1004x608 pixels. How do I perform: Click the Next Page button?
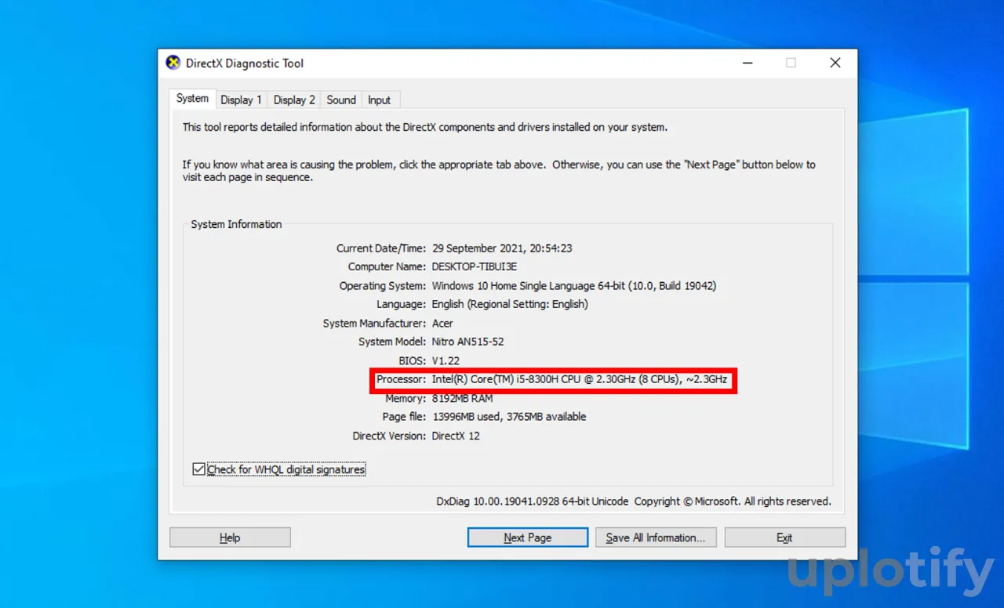point(527,537)
